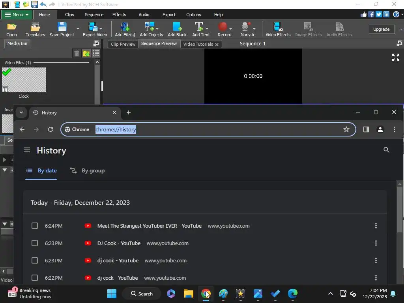The image size is (404, 303).
Task: Click the Upgrade button
Action: (382, 29)
